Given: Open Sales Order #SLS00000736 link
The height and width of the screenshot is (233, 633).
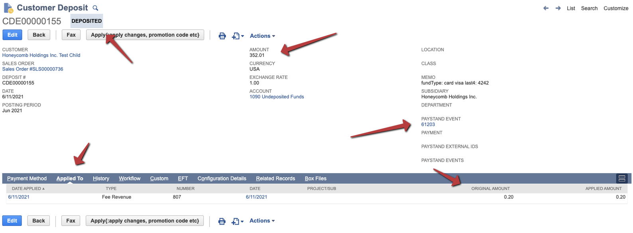Looking at the screenshot, I should click(33, 69).
